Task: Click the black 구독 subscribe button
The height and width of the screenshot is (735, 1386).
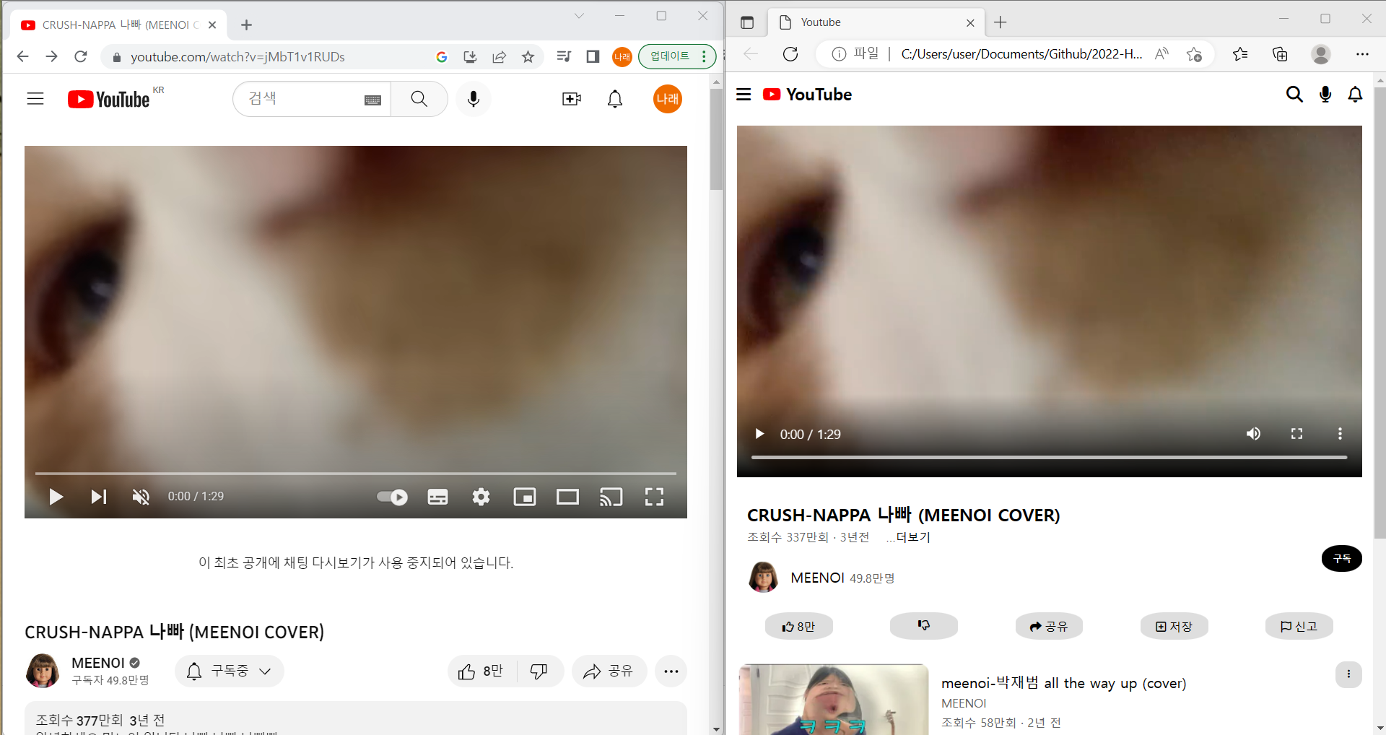Action: 1342,558
